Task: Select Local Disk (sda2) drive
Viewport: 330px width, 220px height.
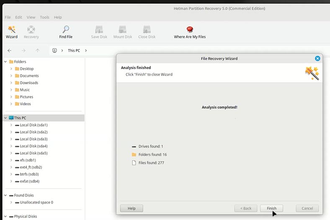Action: (x=31, y=132)
